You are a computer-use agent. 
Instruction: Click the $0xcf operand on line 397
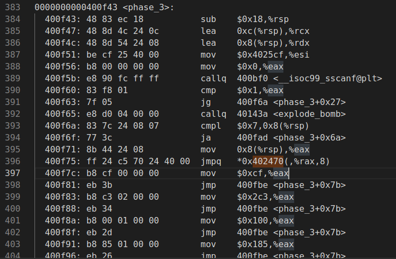(x=249, y=173)
